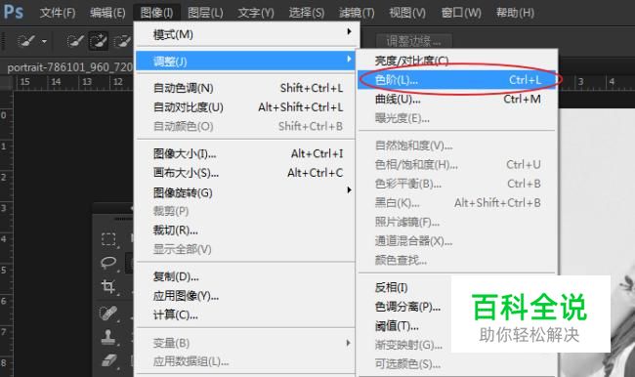The height and width of the screenshot is (377, 635).
Task: Choose 自动色调(N) from the menu
Action: (x=245, y=88)
